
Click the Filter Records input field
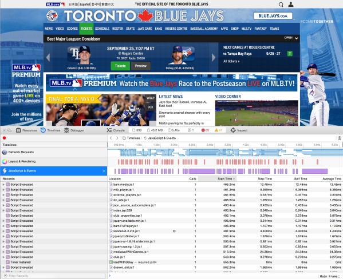(54, 276)
